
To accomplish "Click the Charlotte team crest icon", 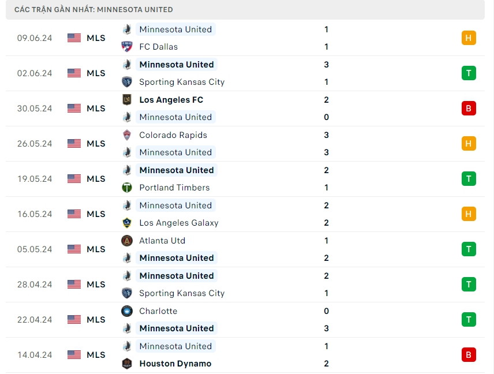I will [x=127, y=311].
